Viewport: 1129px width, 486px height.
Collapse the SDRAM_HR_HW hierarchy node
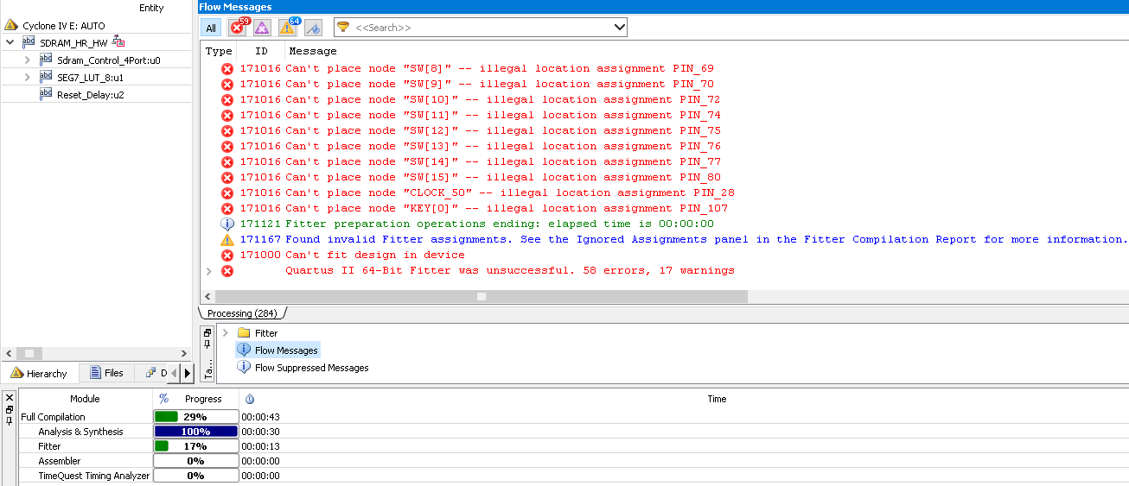10,42
